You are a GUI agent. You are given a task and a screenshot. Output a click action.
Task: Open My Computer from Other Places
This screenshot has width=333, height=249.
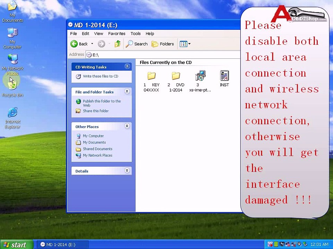(x=93, y=136)
